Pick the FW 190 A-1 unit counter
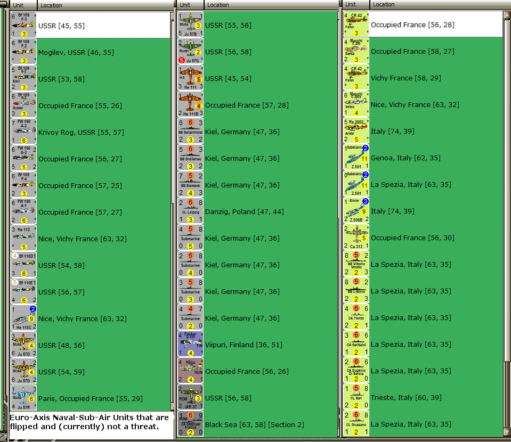The width and height of the screenshot is (511, 442). (23, 211)
